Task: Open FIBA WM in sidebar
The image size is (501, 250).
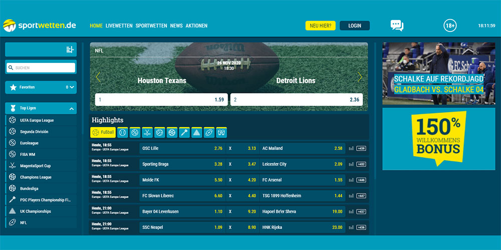Action: 41,154
